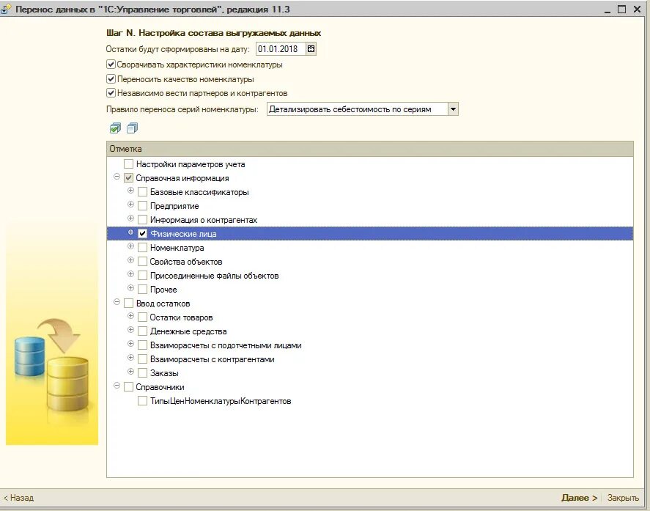Check Информация о контрагентах checkbox
The height and width of the screenshot is (511, 650).
pyautogui.click(x=143, y=220)
